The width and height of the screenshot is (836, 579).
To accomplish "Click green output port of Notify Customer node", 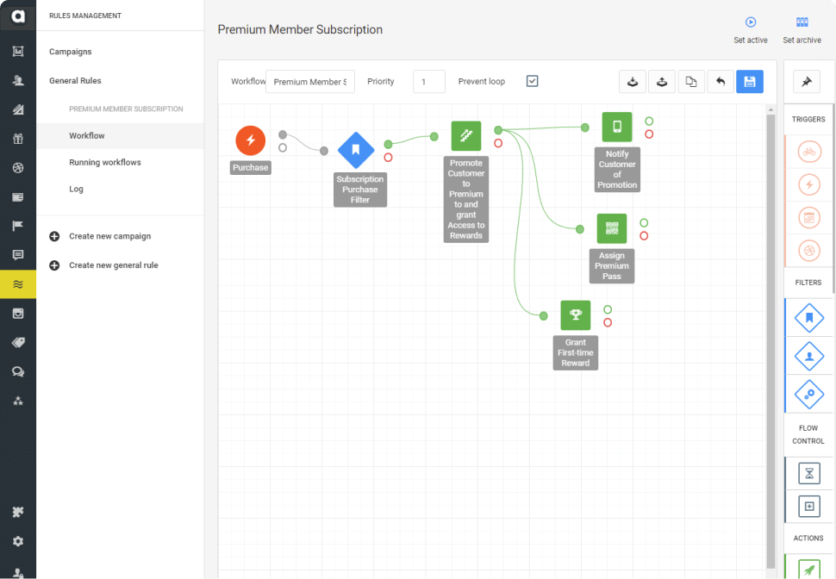I will point(649,121).
